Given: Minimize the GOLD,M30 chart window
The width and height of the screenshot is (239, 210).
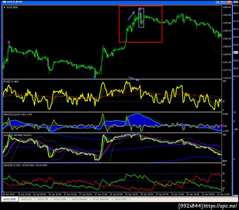Looking at the screenshot, I should pos(218,2).
